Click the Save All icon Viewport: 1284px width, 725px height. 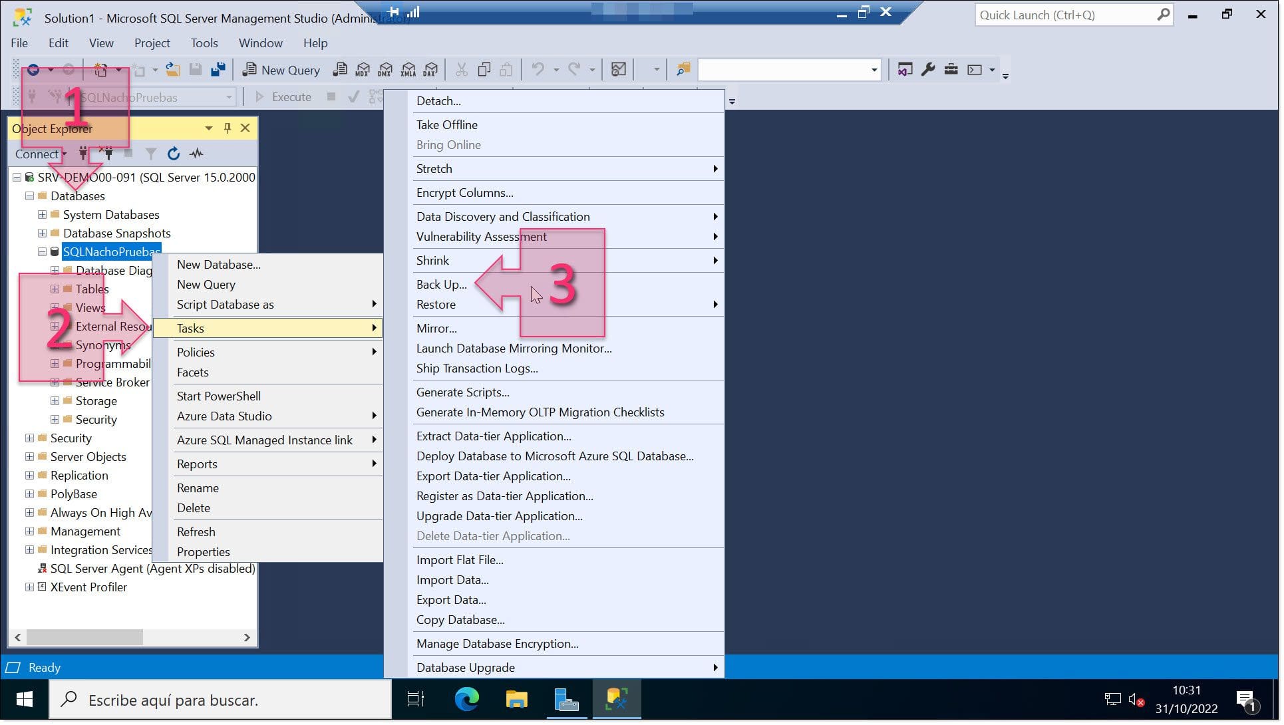218,69
